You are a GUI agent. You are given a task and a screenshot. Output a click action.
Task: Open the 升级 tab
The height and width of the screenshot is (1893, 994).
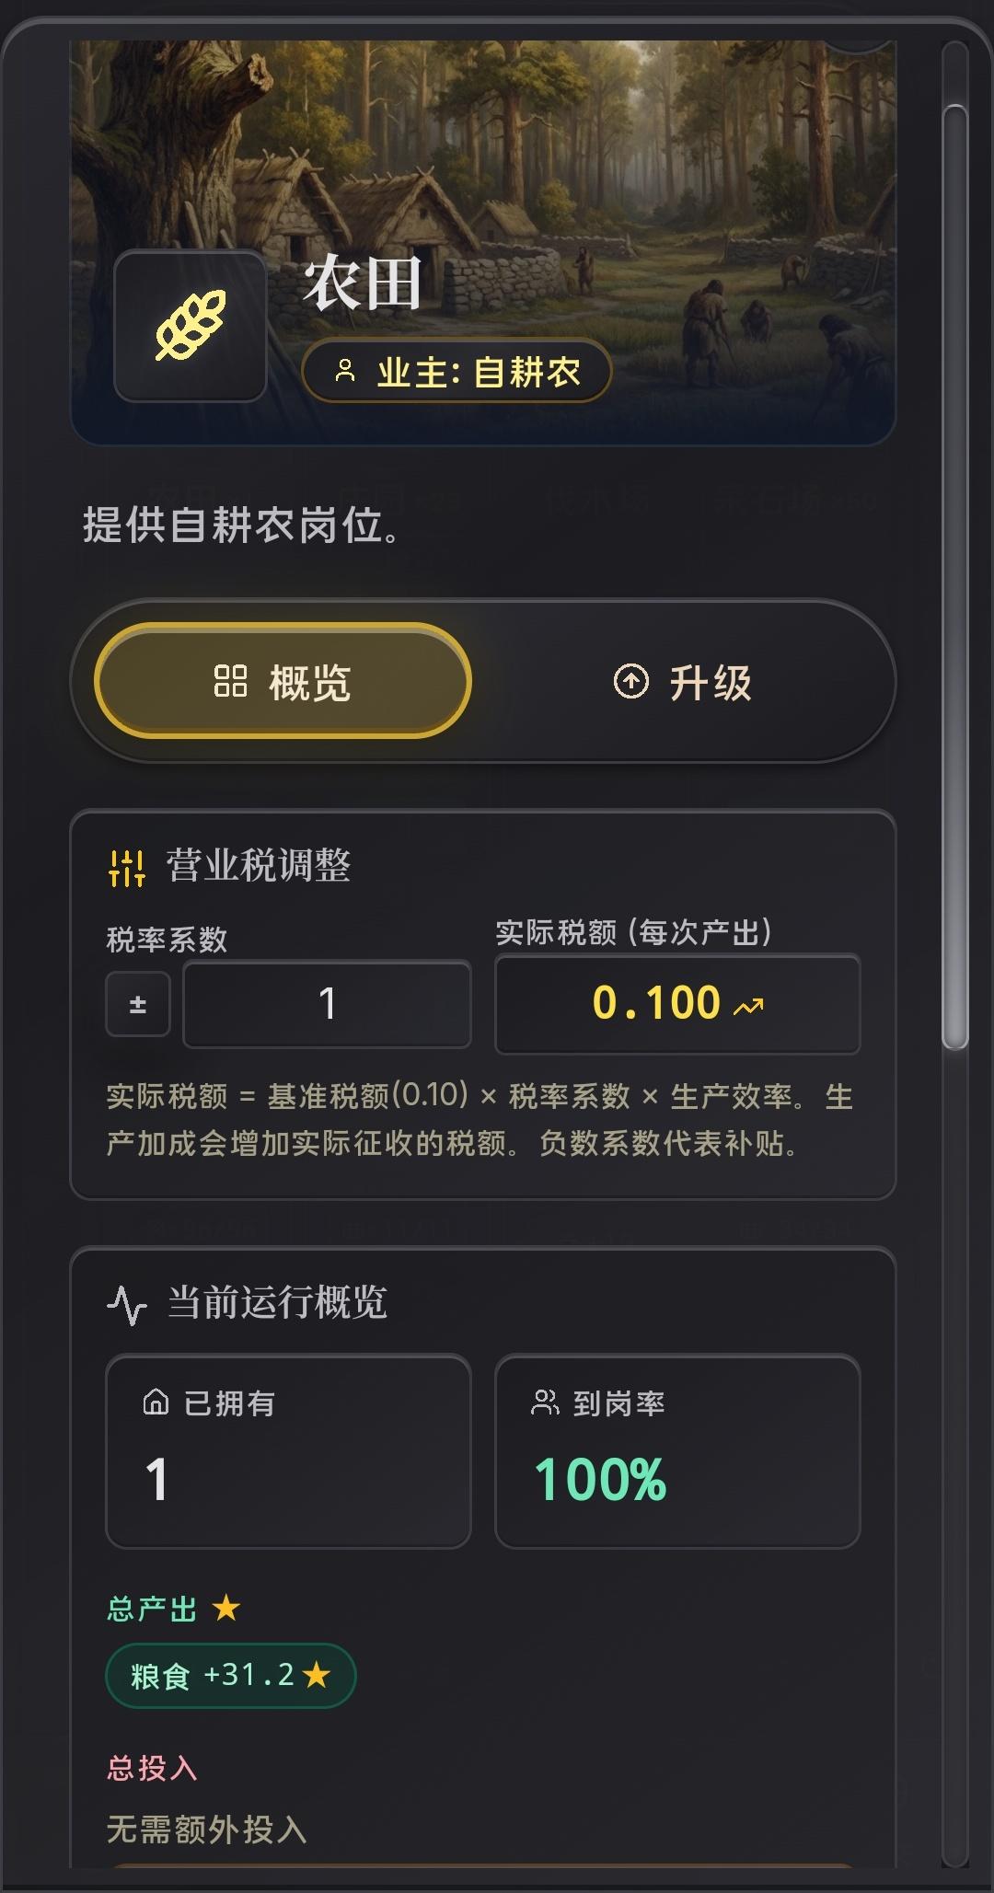pos(682,682)
